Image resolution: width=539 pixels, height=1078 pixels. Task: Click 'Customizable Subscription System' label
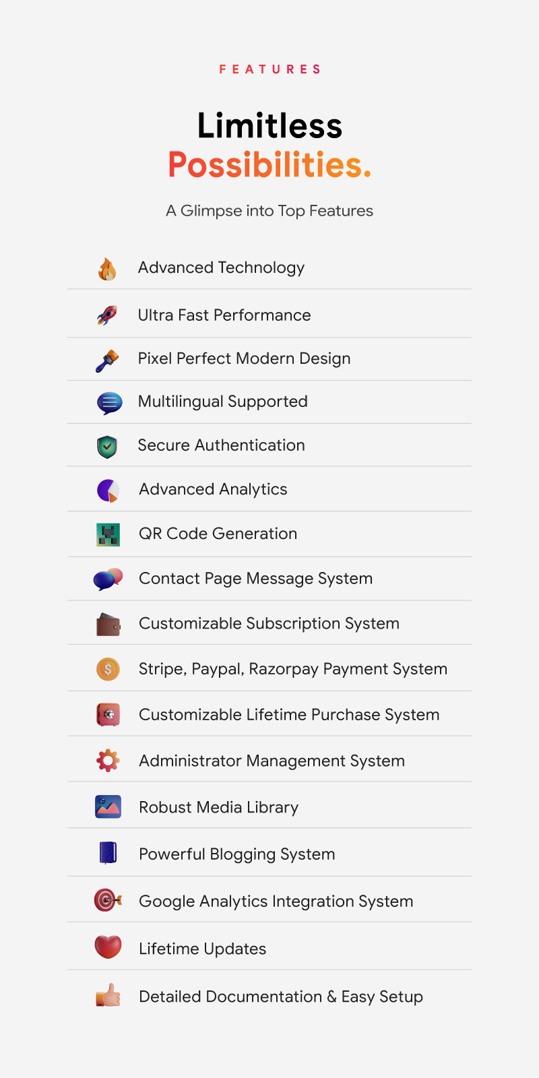269,624
